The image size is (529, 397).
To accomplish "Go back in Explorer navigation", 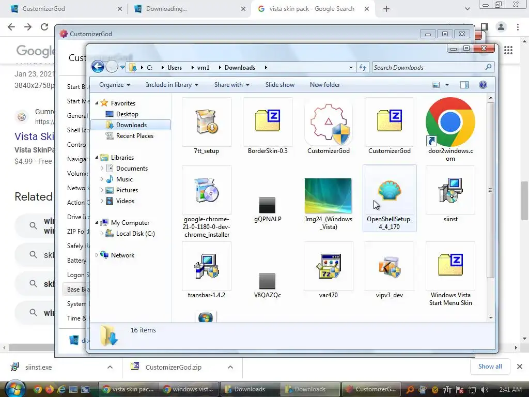I will (98, 67).
